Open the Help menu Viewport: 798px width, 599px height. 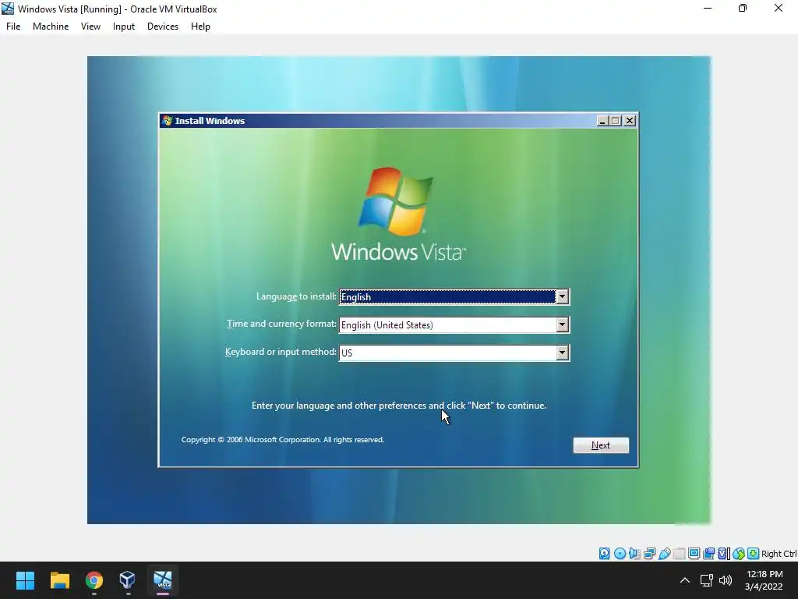[200, 27]
